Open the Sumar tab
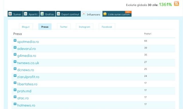The height and width of the screenshot is (109, 183). (15, 14)
